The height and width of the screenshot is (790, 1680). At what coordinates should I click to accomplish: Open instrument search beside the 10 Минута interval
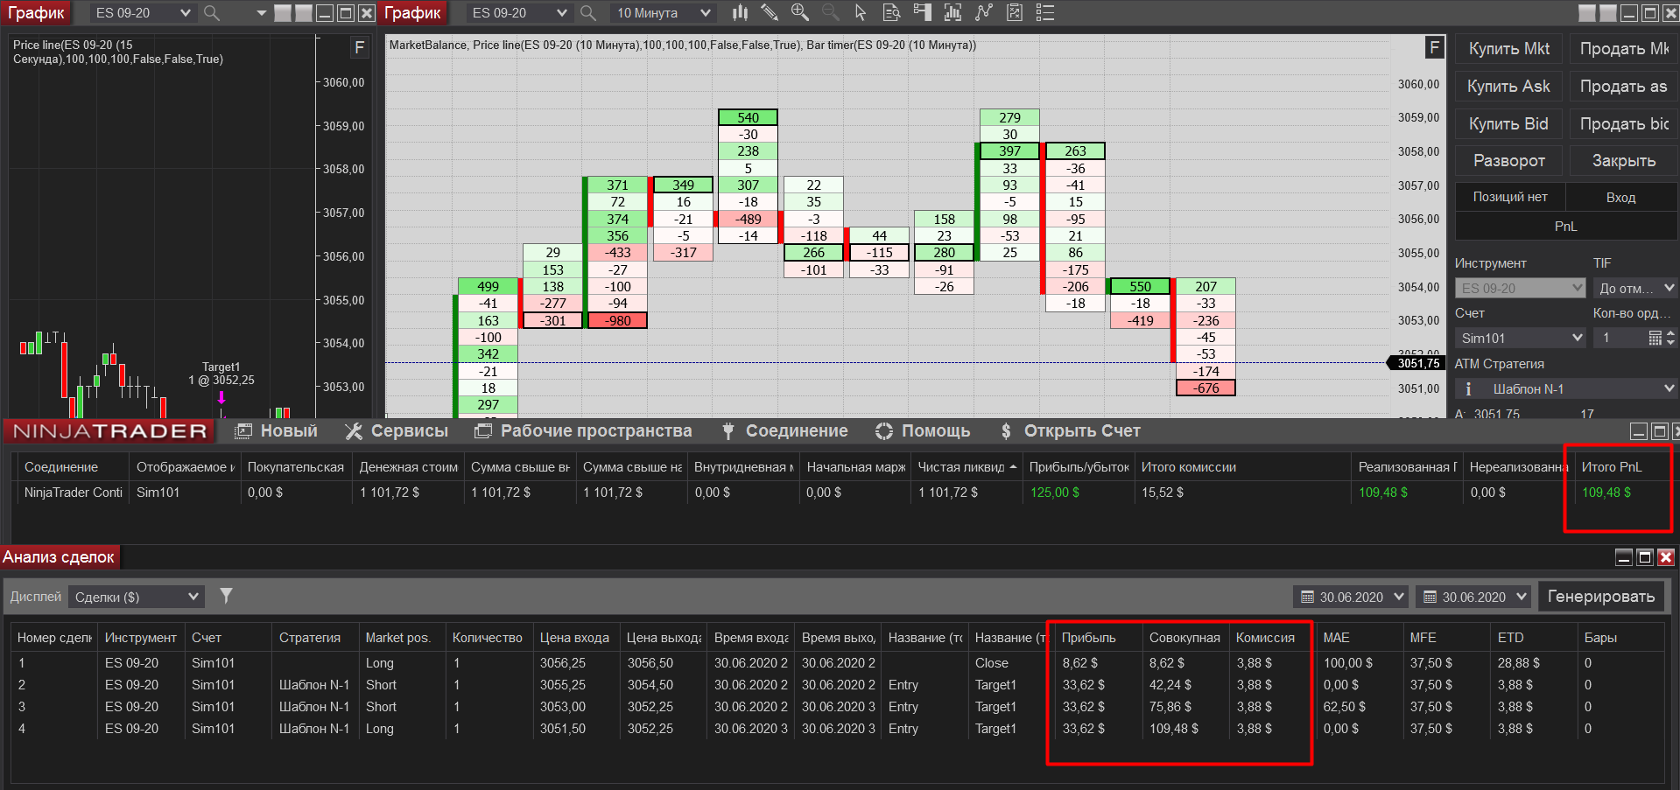(x=587, y=13)
